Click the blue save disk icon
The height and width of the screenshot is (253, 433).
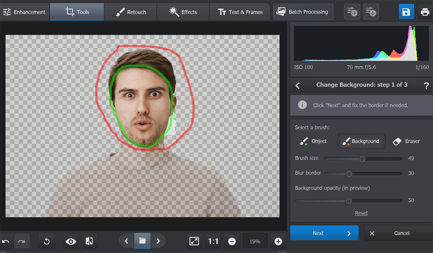[406, 12]
